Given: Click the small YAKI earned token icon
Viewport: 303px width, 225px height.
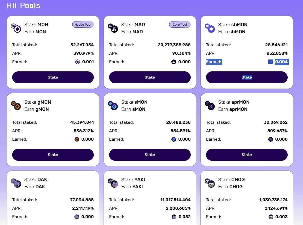Looking at the screenshot, I should (x=174, y=217).
